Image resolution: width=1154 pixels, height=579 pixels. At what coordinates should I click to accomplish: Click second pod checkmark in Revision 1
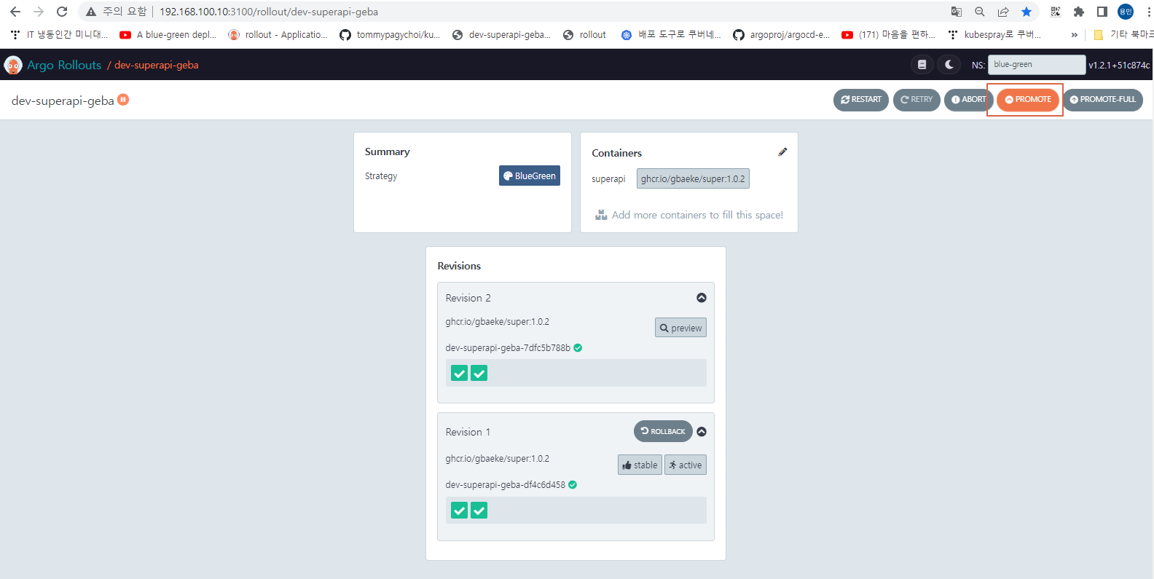coord(479,511)
